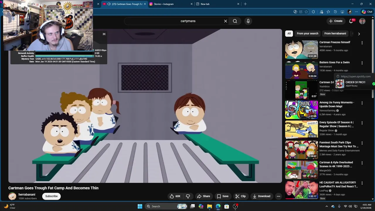Save the video to a playlist

click(223, 196)
